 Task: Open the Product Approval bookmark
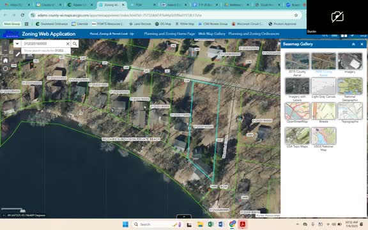(282, 24)
